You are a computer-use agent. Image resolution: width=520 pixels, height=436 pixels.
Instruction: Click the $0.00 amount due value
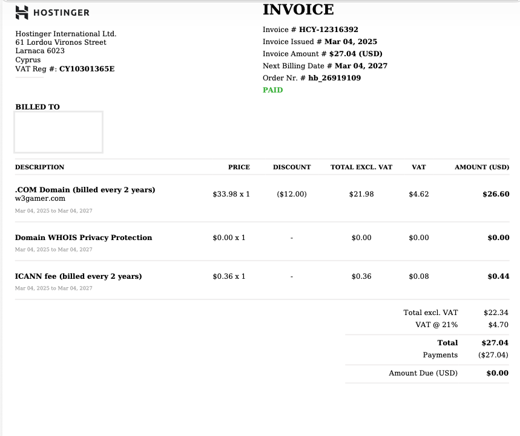[498, 373]
